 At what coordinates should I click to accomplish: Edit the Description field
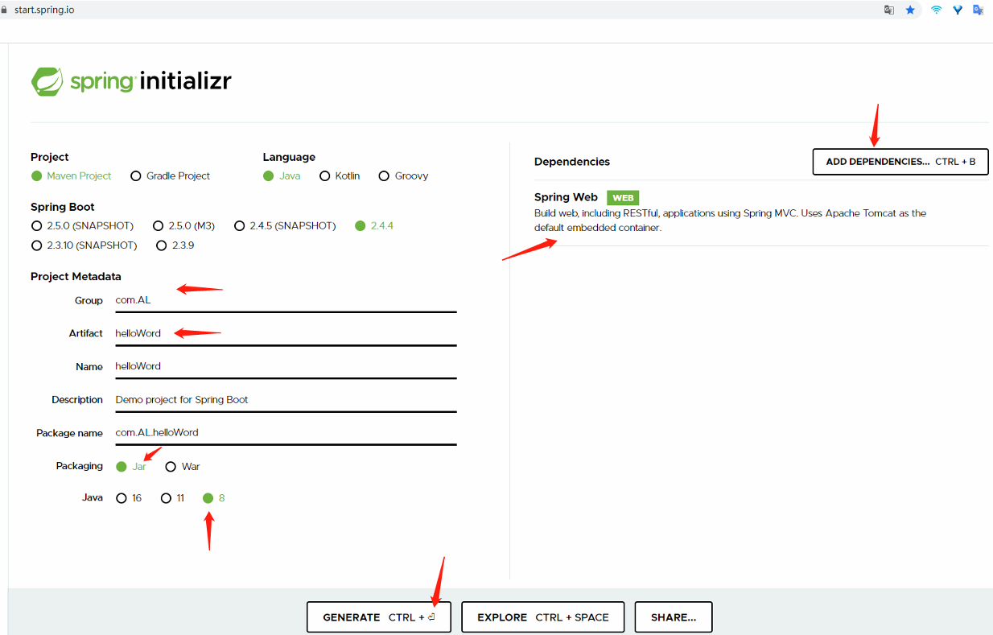tap(286, 399)
